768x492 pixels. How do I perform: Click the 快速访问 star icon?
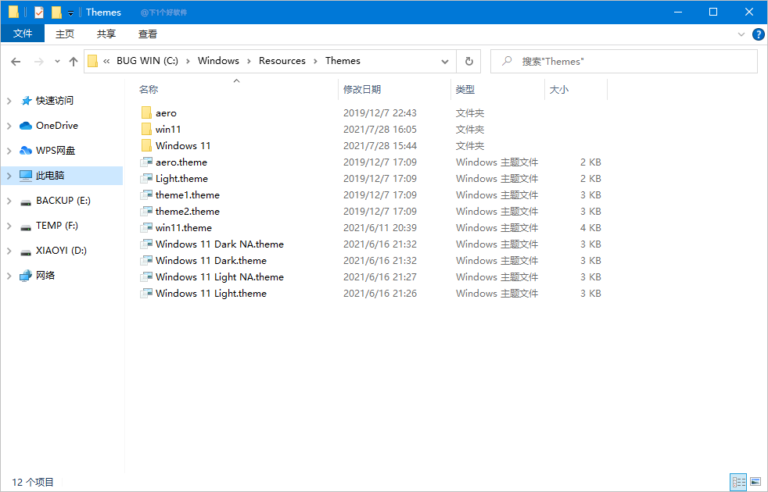[27, 101]
